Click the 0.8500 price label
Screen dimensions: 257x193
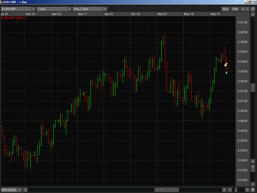(x=243, y=141)
